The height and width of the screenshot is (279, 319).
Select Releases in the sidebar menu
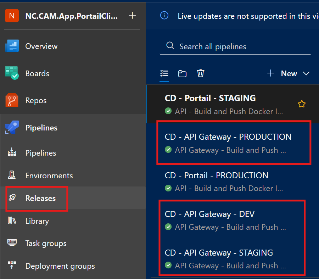tap(40, 198)
